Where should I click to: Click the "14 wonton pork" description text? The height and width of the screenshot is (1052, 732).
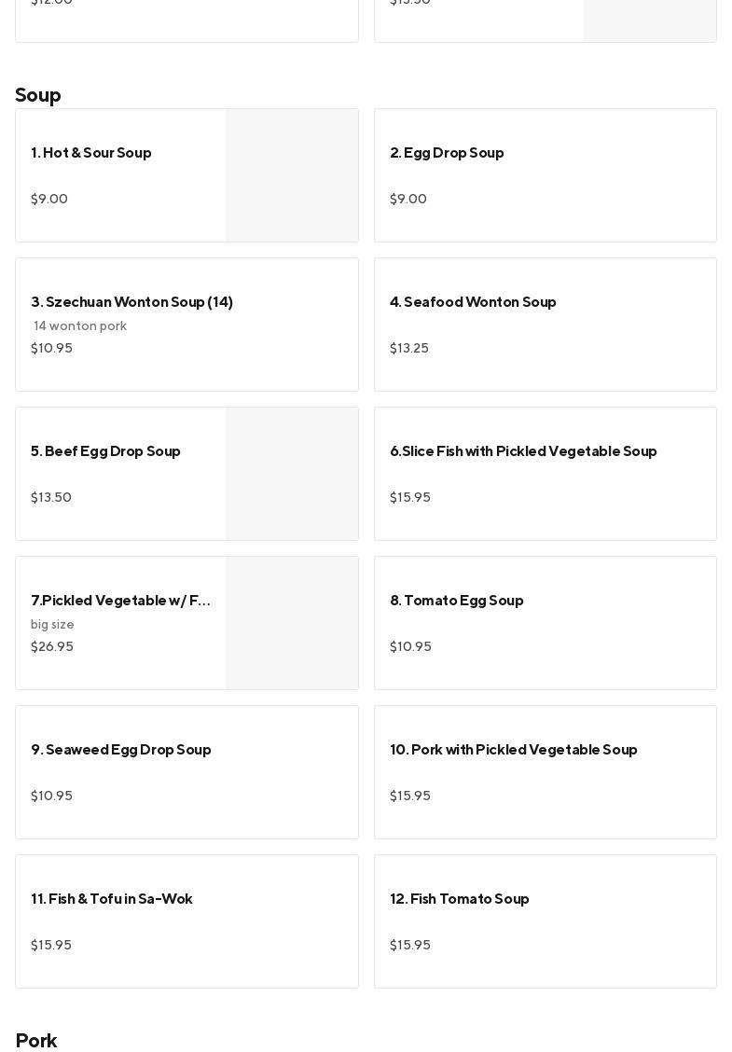tap(80, 325)
